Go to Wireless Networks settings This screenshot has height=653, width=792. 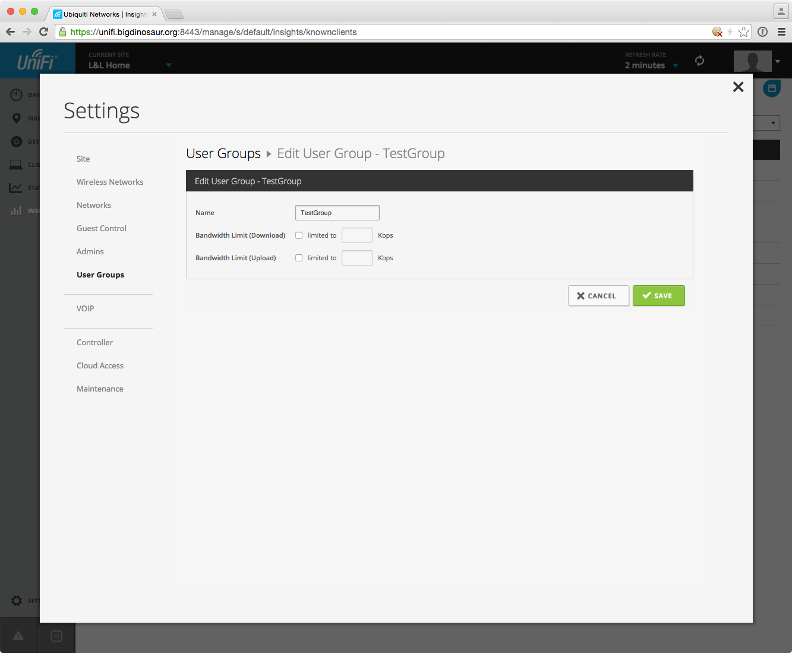point(110,182)
